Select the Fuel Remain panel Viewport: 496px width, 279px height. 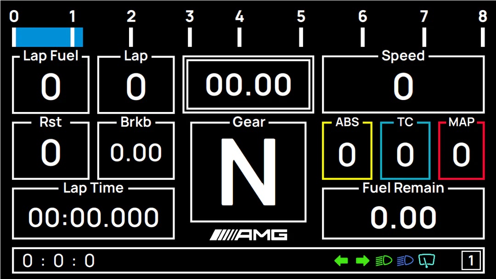[403, 215]
